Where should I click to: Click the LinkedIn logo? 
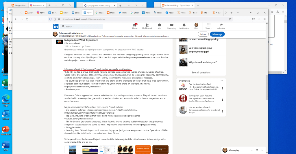coord(56,26)
